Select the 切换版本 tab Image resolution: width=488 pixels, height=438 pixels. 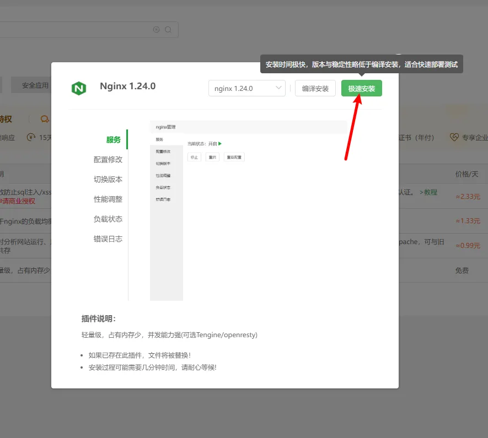pos(108,180)
